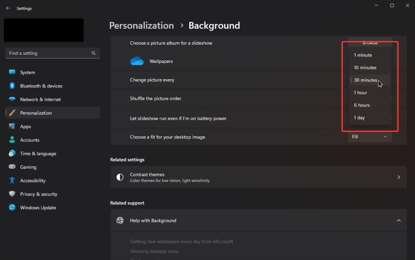Click inside the Find a setting box
Viewport: 415px width, 260px height.
(52, 53)
